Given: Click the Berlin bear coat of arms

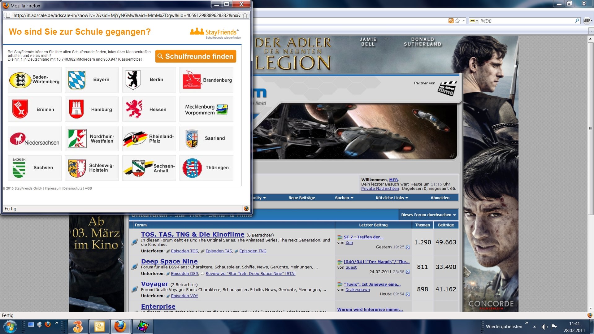Looking at the screenshot, I should (x=133, y=80).
